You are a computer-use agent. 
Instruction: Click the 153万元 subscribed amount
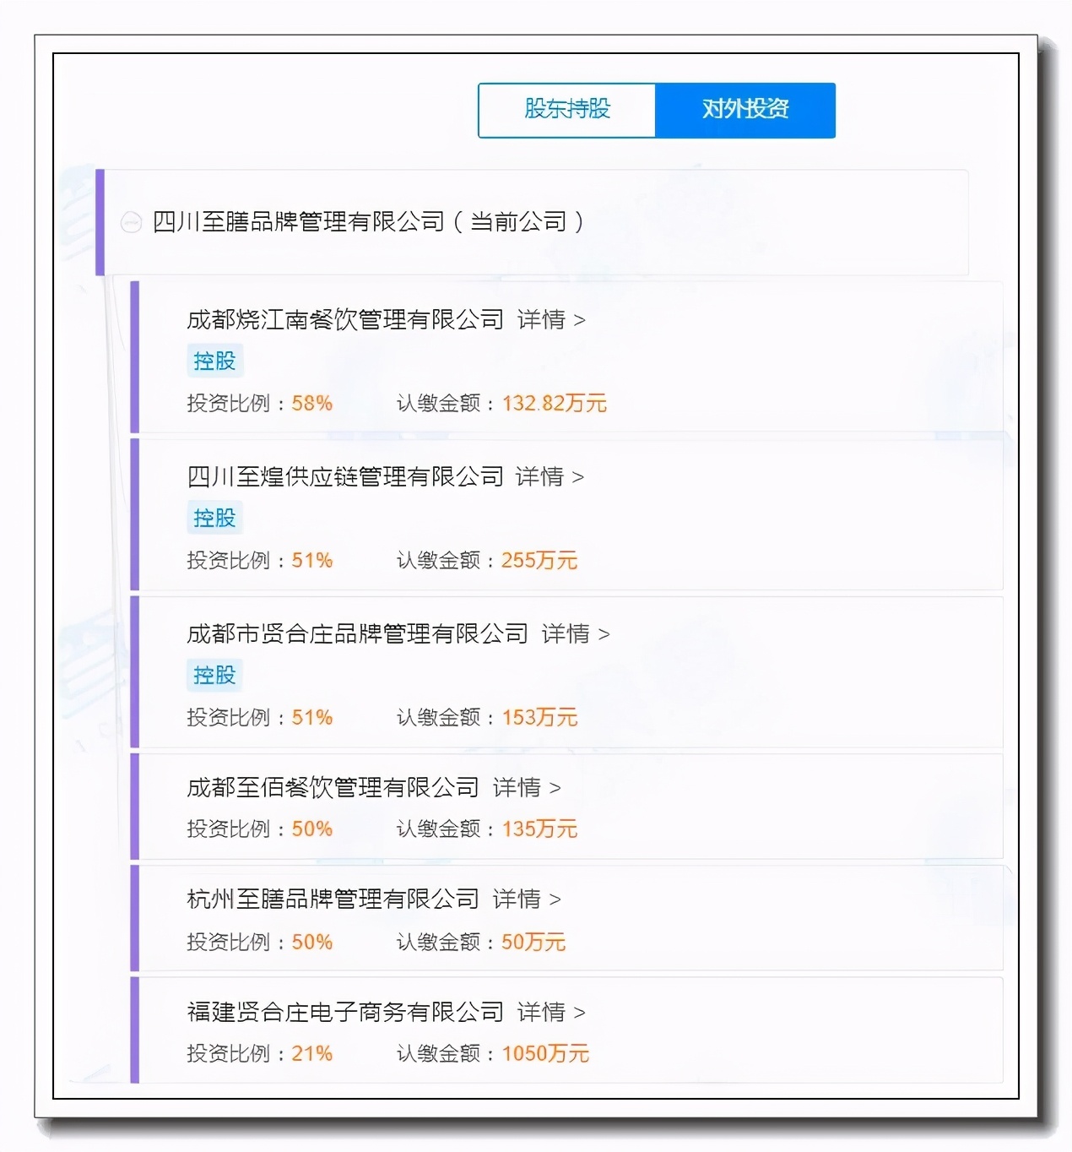(539, 718)
